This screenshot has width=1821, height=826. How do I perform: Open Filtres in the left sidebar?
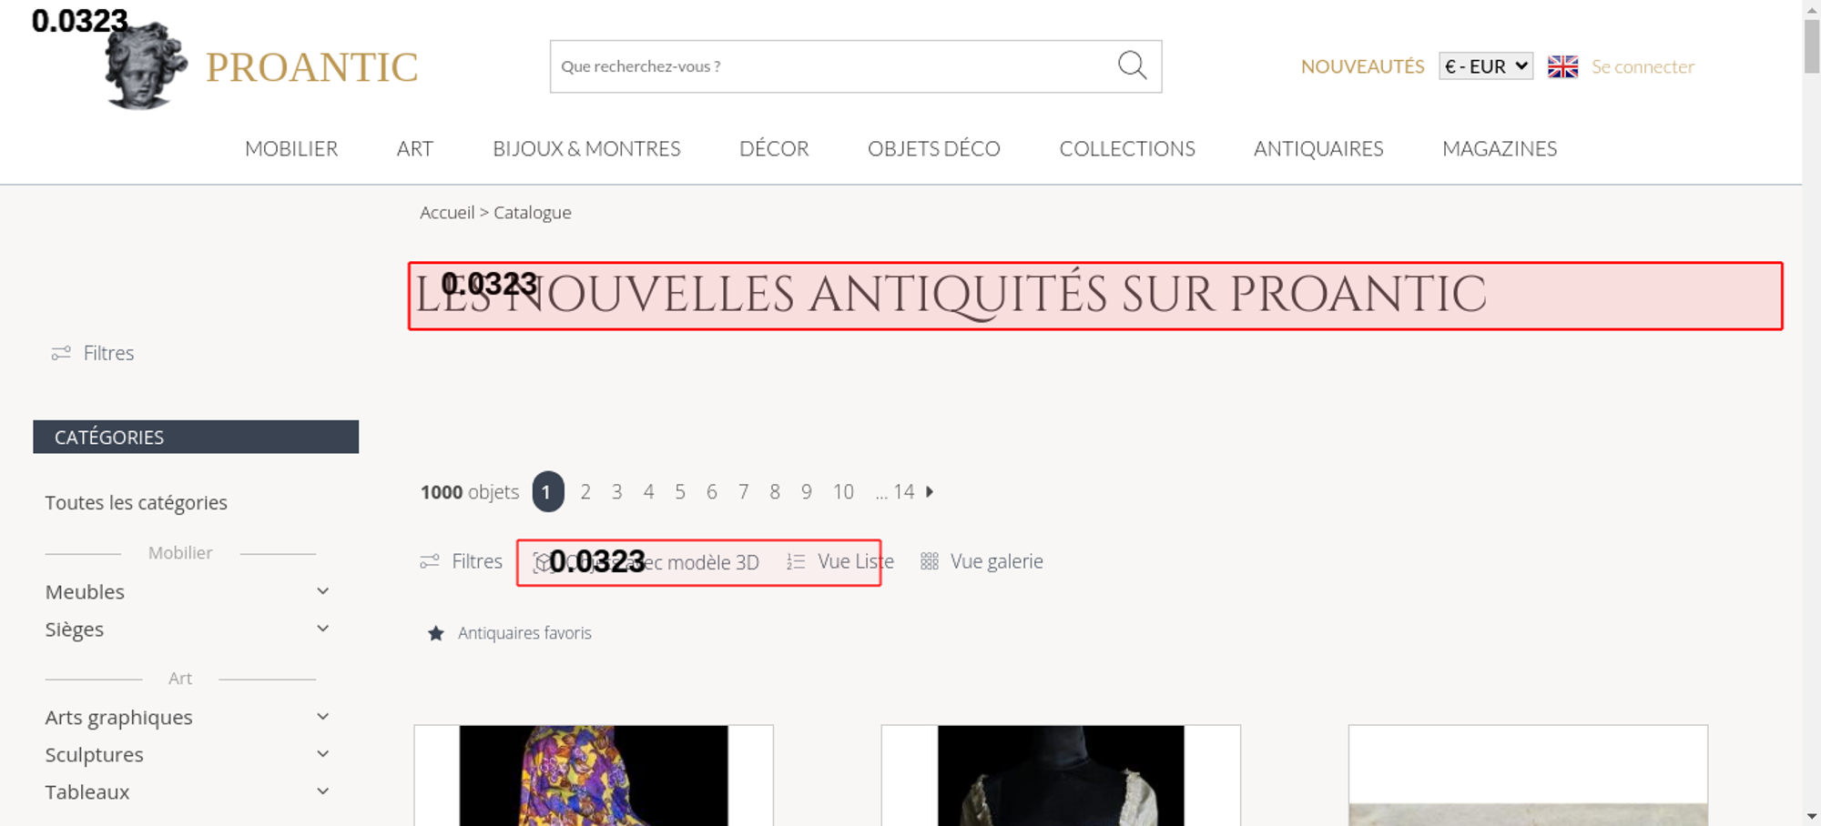tap(93, 353)
